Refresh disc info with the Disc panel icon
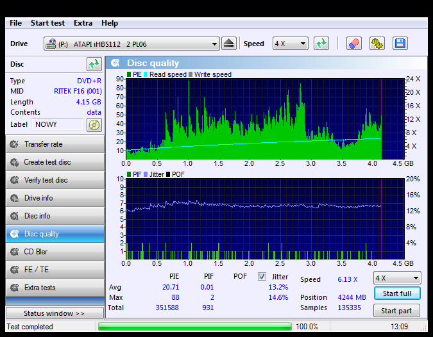 pyautogui.click(x=94, y=64)
